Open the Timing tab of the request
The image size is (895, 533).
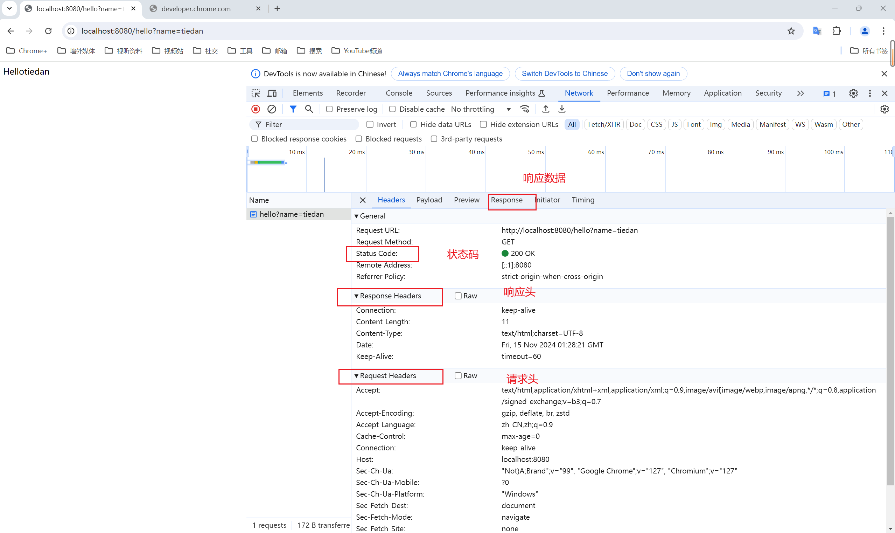[583, 200]
